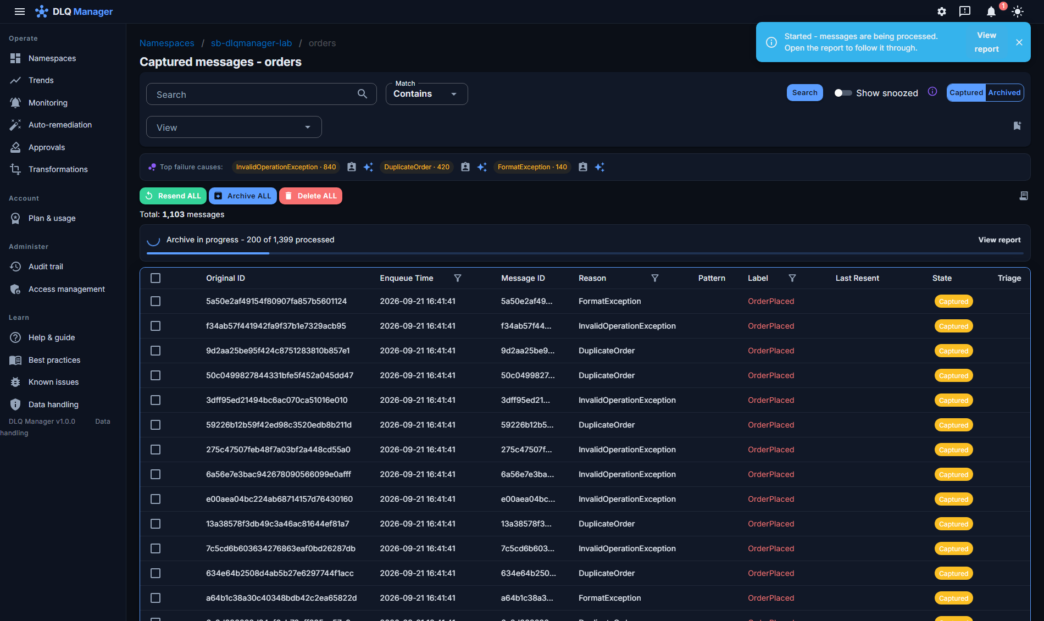Open assignment icon next to InvalidOperationException
This screenshot has width=1044, height=621.
click(x=352, y=167)
